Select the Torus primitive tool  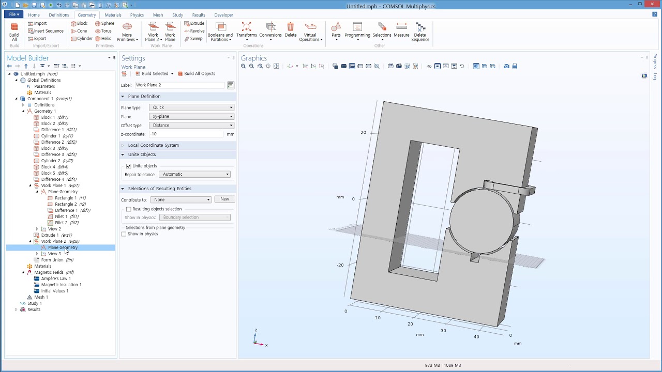click(x=103, y=31)
